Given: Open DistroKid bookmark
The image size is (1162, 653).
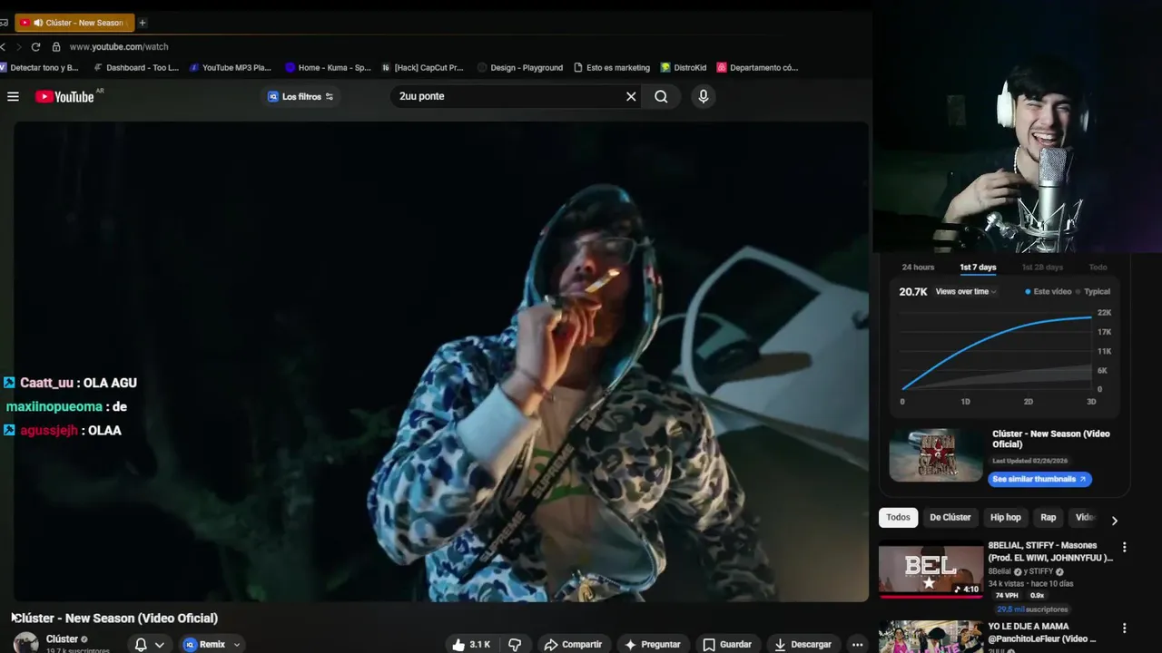Looking at the screenshot, I should coord(684,67).
